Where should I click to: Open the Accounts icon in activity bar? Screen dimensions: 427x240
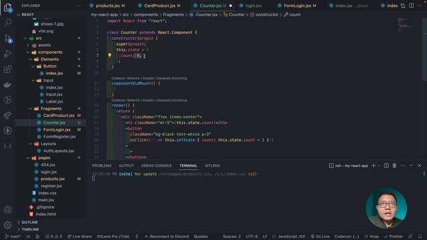[7, 209]
